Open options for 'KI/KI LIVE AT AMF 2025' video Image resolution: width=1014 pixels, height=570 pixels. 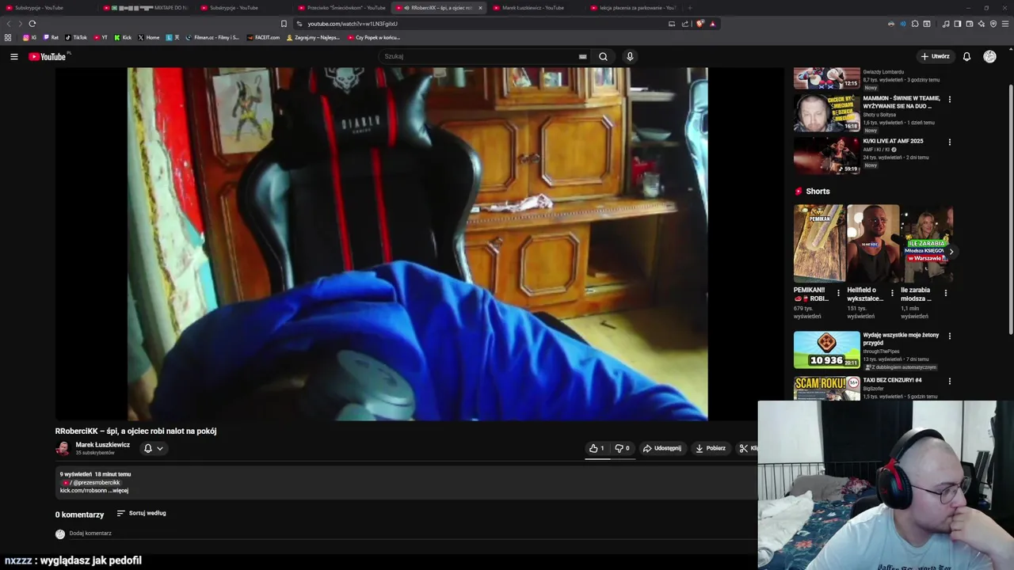[949, 142]
